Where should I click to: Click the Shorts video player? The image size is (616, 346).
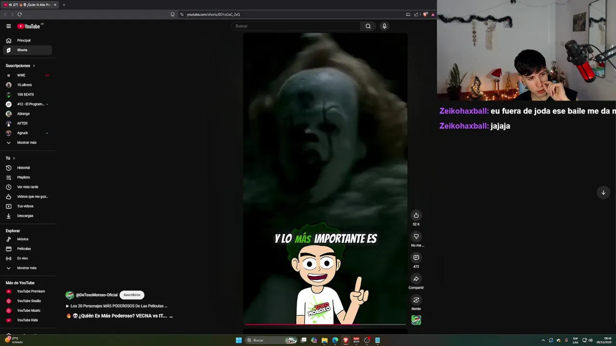tap(325, 178)
